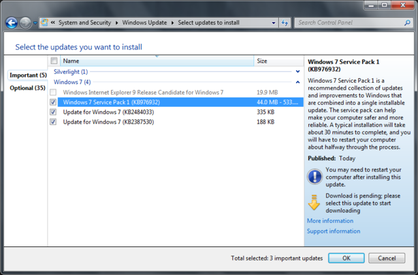Collapse the Windows 7 group chevron

pyautogui.click(x=298, y=83)
